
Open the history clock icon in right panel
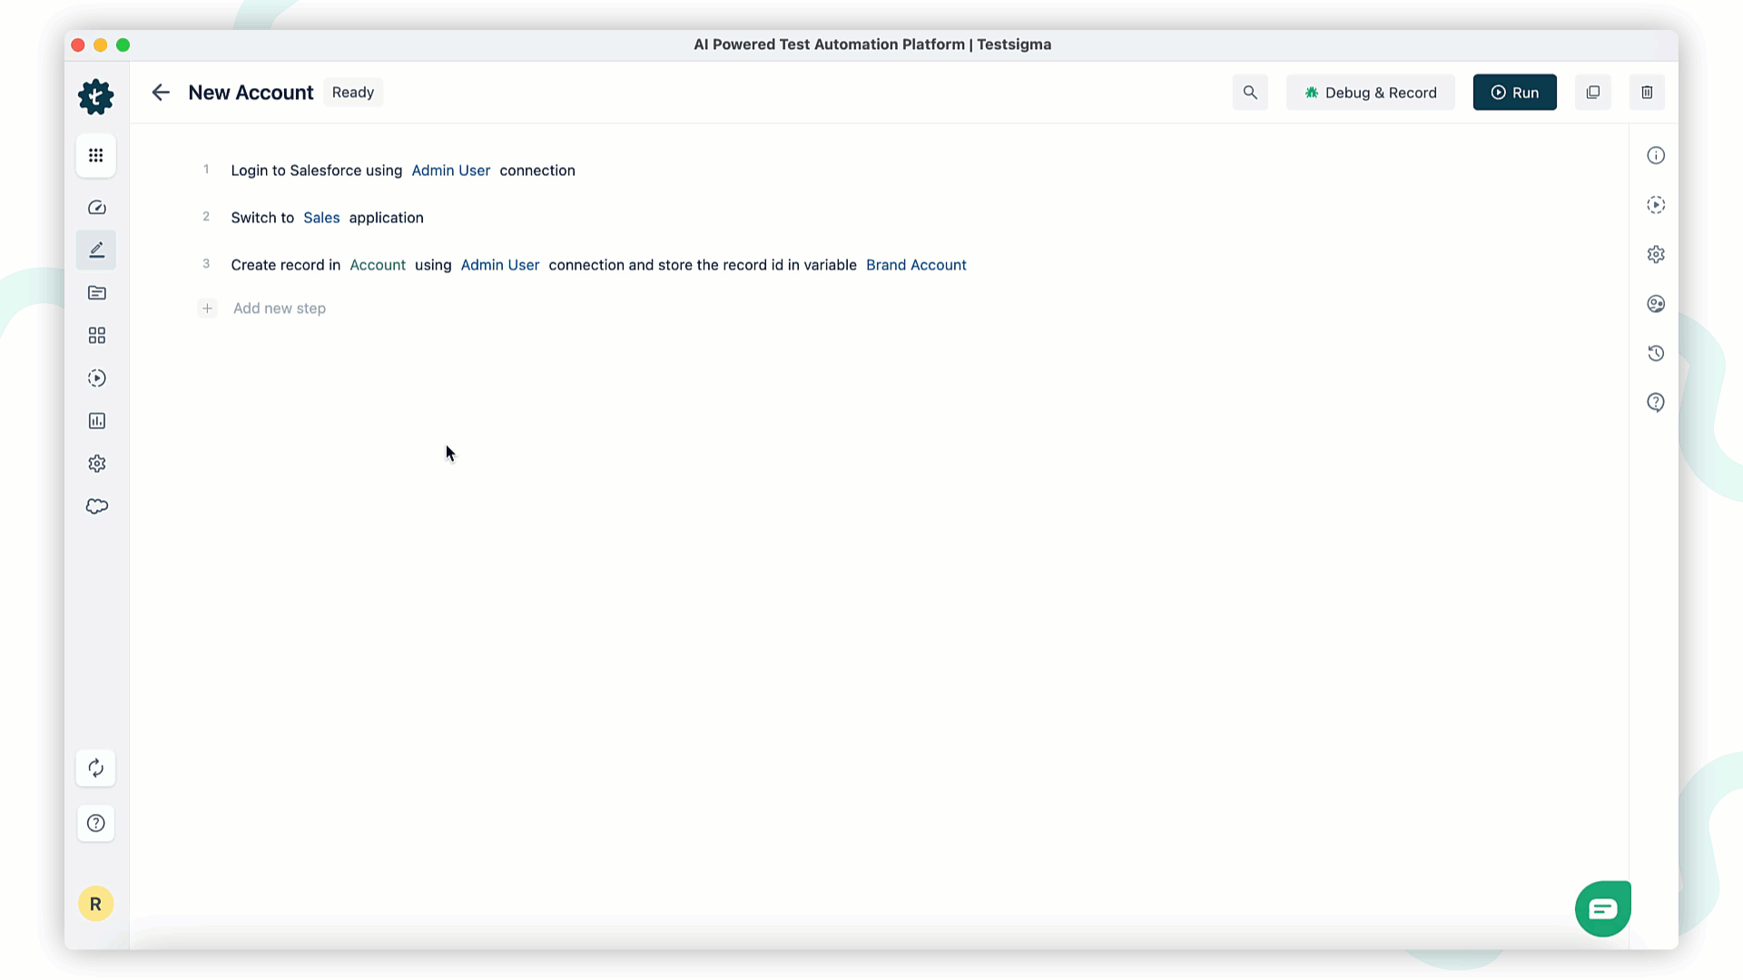(1656, 354)
